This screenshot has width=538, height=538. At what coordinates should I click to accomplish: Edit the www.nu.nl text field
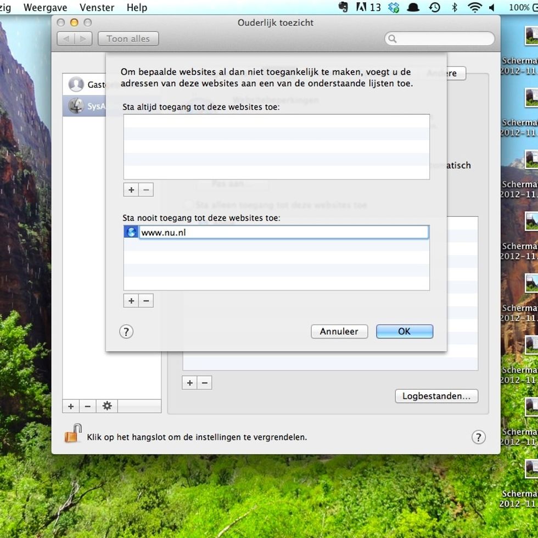click(284, 232)
